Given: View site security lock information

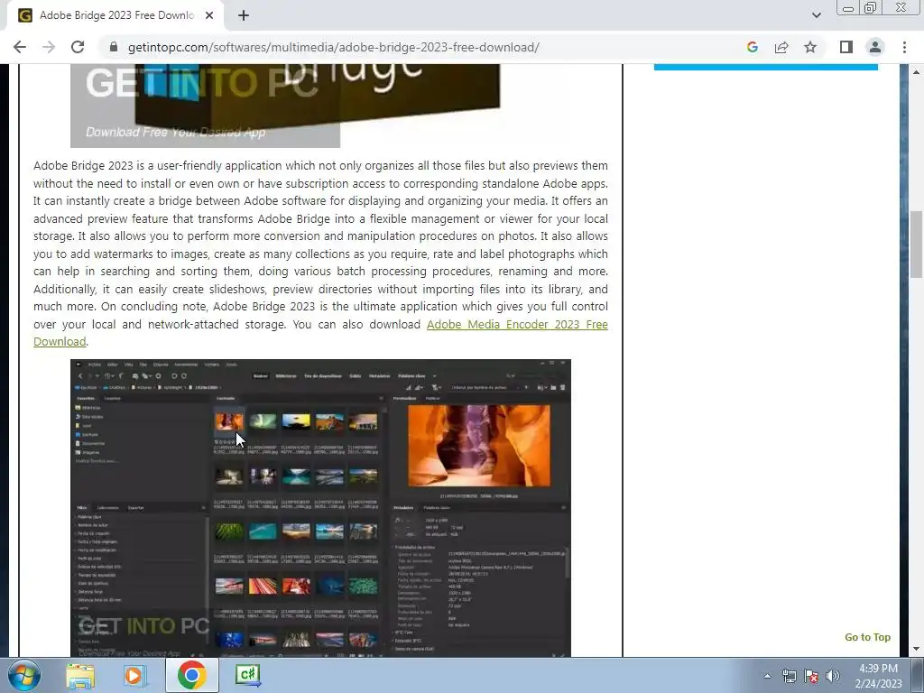Looking at the screenshot, I should coord(114,47).
